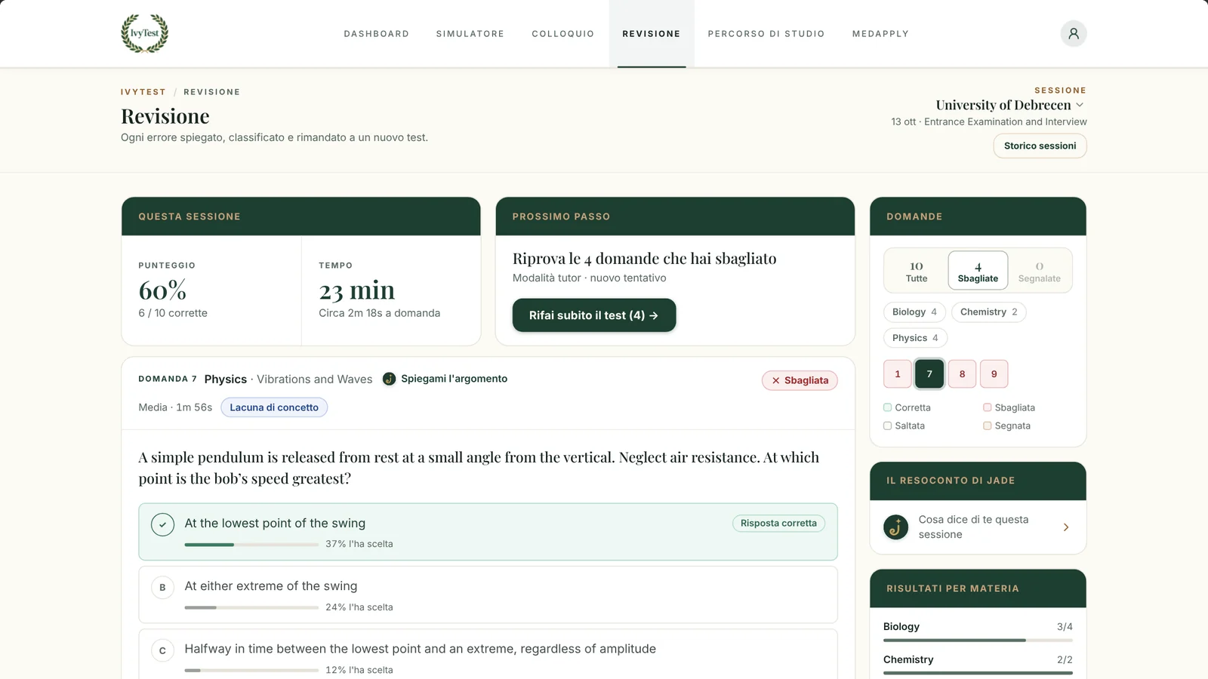
Task: Click the checkmark circle on the correct answer
Action: pos(162,524)
